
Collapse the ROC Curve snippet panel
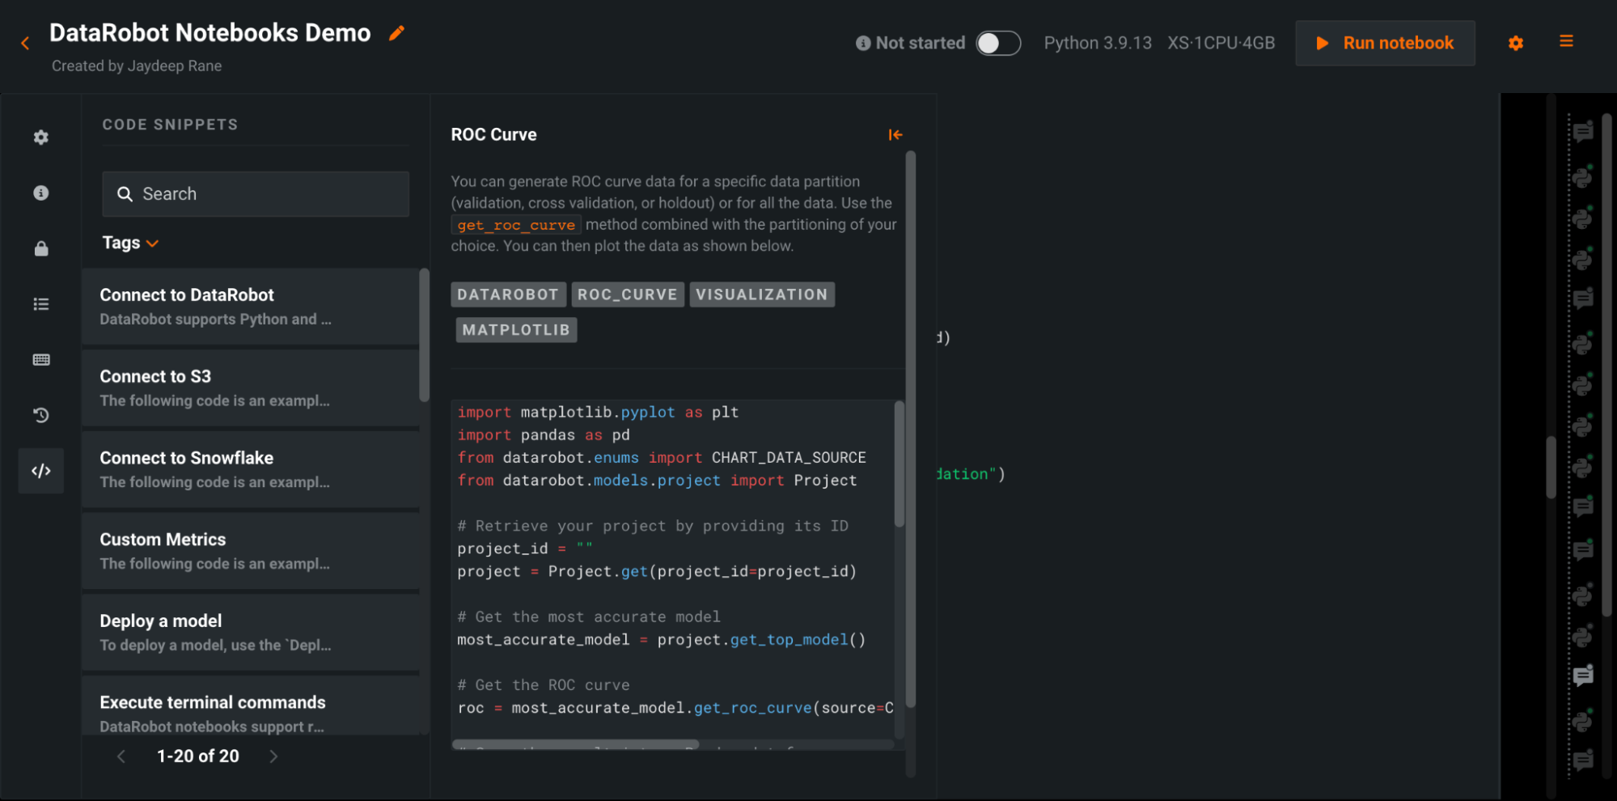pos(895,135)
